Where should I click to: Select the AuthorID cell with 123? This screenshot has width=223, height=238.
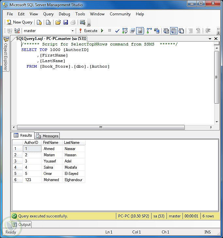pos(32,180)
